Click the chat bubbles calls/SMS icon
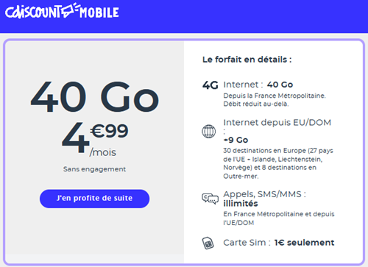368x267 pixels. 210,199
